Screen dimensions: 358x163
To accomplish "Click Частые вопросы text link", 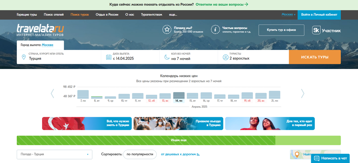I will tap(234, 28).
